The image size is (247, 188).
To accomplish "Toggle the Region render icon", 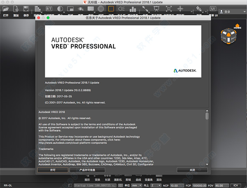I will [70, 9].
